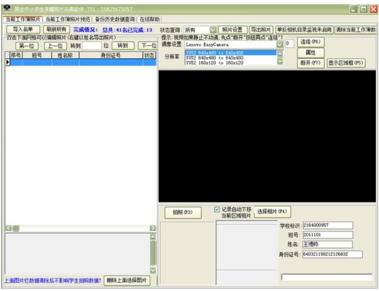379x291 pixels.
Task: Click the 拍照 (F3) button
Action: pyautogui.click(x=183, y=212)
